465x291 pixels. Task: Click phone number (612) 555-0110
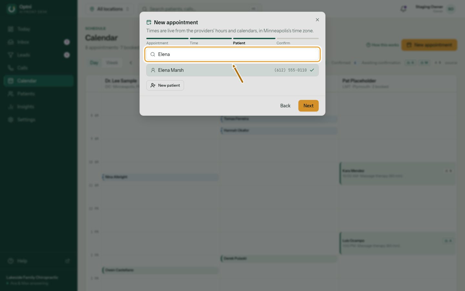tap(291, 70)
